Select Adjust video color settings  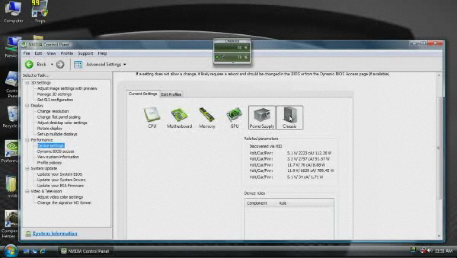[60, 197]
